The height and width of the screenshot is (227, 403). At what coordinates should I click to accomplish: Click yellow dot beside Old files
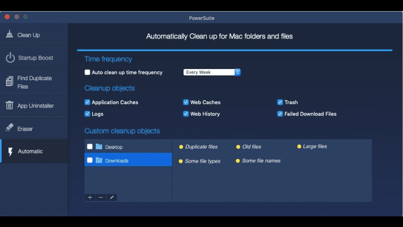point(238,147)
